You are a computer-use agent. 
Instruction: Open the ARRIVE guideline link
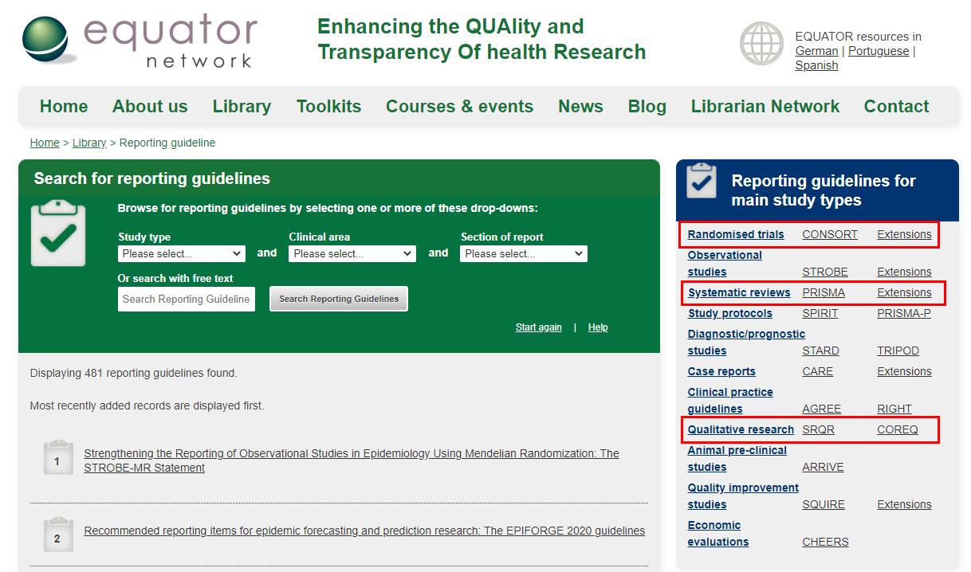coord(823,467)
